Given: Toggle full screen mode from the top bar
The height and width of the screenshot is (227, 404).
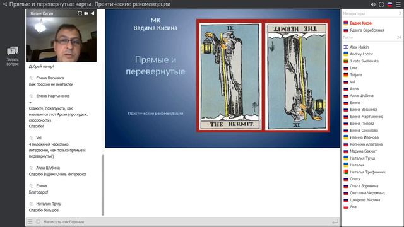Looking at the screenshot, I should click(x=381, y=4).
